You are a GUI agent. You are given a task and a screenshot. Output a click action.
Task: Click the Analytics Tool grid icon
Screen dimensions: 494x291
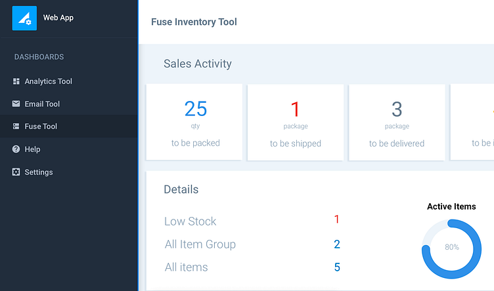[x=16, y=81]
